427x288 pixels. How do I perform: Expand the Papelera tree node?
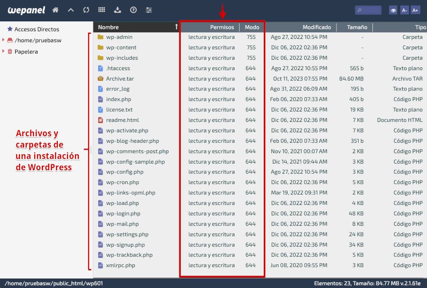(3, 51)
